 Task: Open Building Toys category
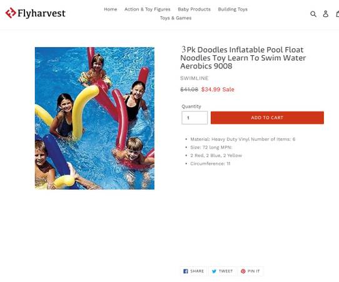coord(233,9)
